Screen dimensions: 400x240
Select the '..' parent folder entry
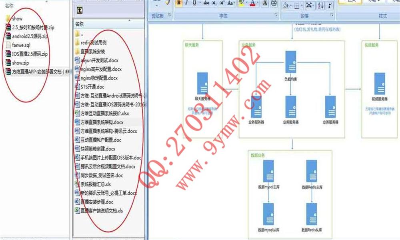coord(79,34)
